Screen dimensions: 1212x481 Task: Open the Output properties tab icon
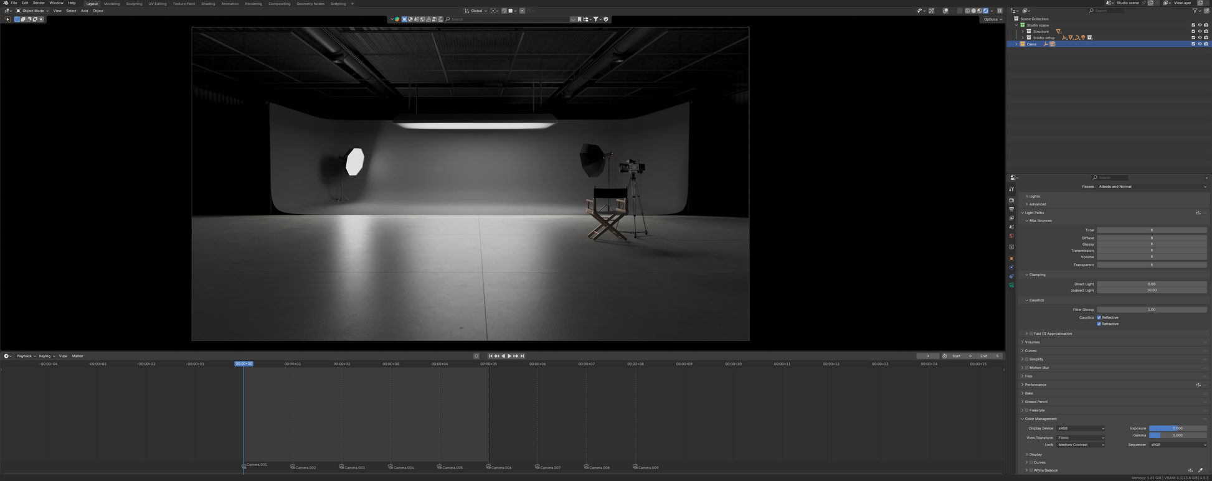[x=1011, y=209]
